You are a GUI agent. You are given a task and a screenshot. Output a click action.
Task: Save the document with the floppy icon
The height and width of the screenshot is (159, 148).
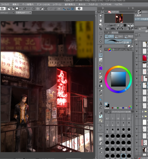point(17,9)
